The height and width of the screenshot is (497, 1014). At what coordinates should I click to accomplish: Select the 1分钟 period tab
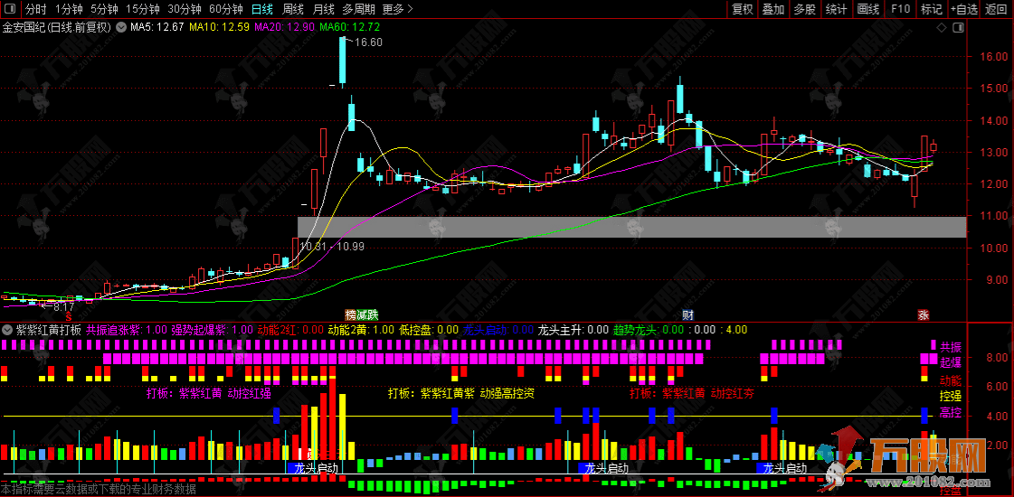click(69, 9)
